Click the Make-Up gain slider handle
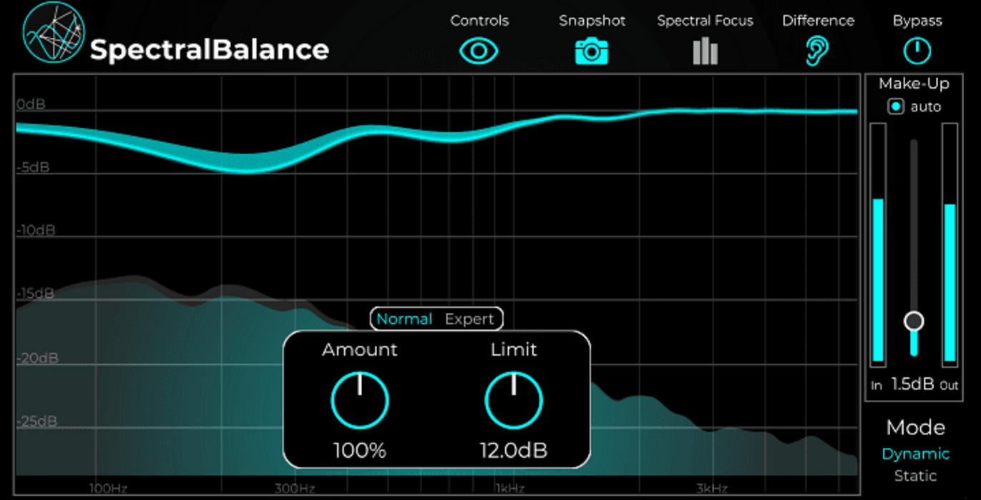 tap(914, 321)
